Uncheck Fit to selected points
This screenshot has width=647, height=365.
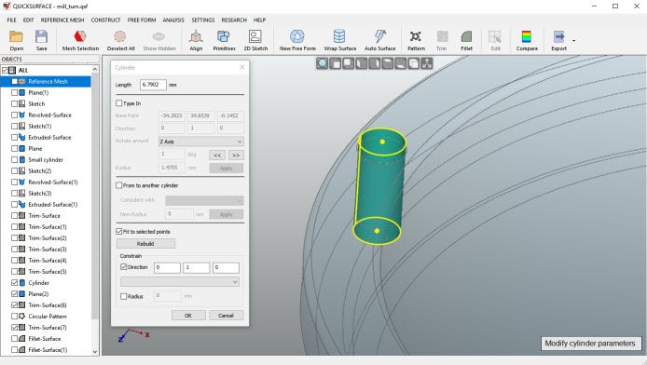click(x=119, y=232)
